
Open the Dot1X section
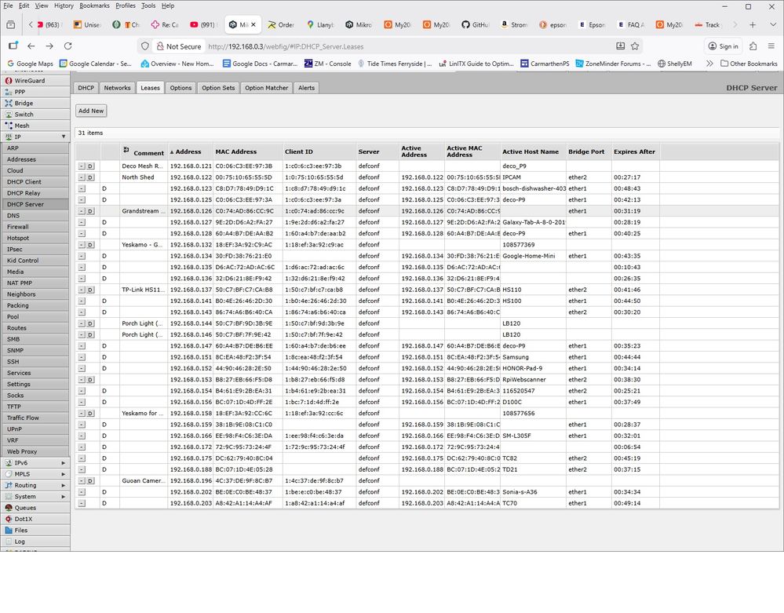(x=24, y=519)
